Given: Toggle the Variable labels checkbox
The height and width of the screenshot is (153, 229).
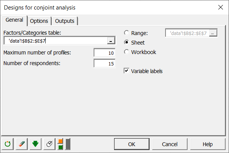Looking at the screenshot, I should point(127,71).
